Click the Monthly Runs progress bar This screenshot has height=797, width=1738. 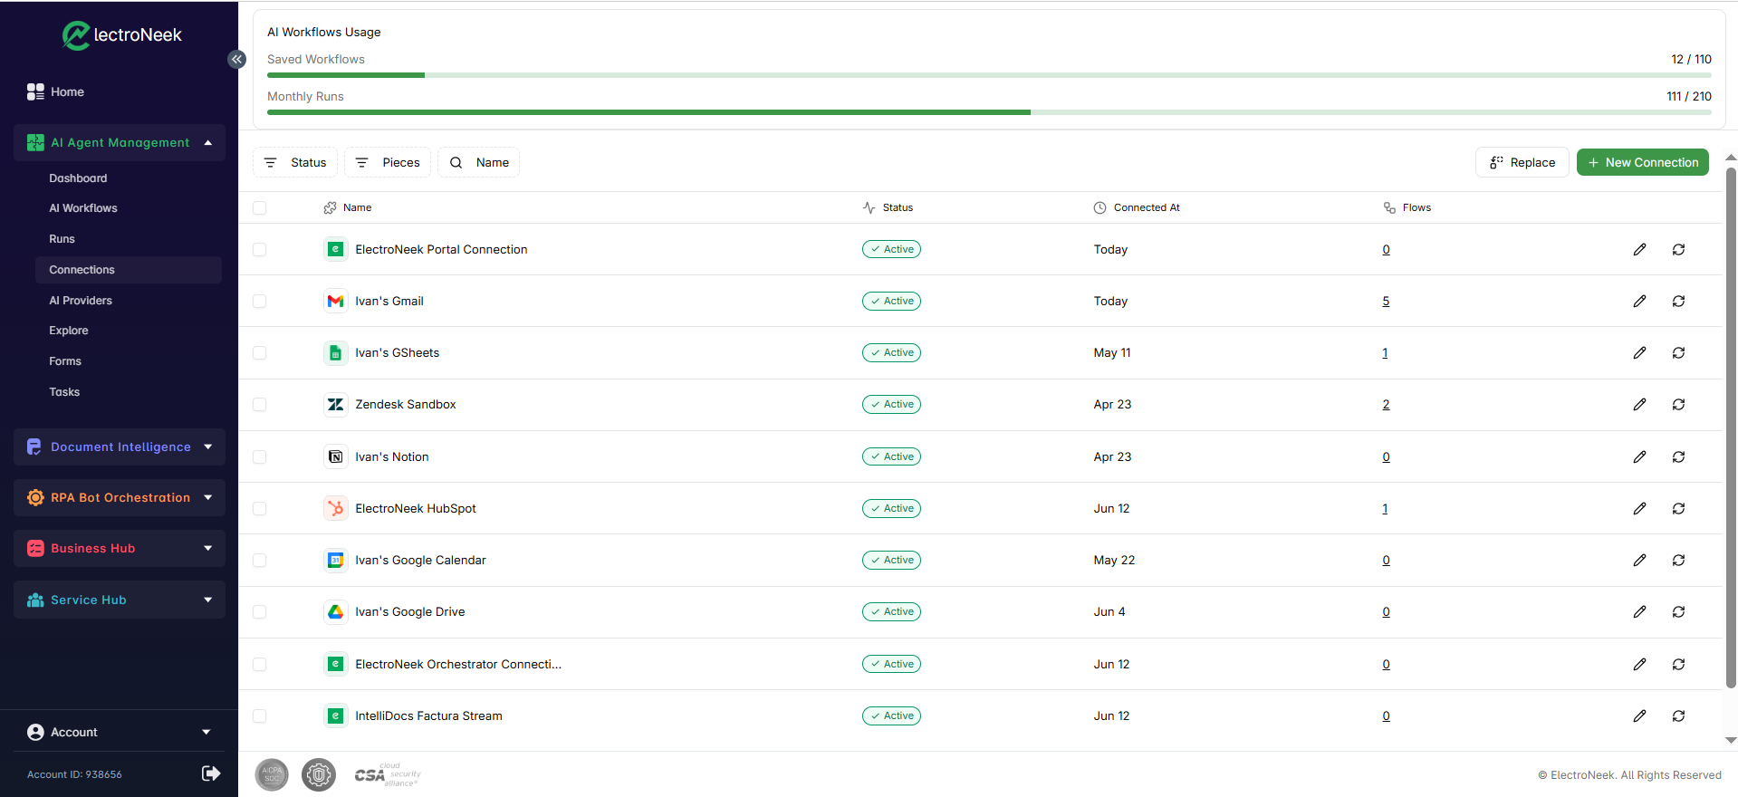[989, 112]
